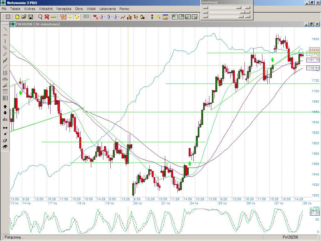Toggle the first yellow crosshair toolbar button
321x241 pixels.
[x=70, y=17]
